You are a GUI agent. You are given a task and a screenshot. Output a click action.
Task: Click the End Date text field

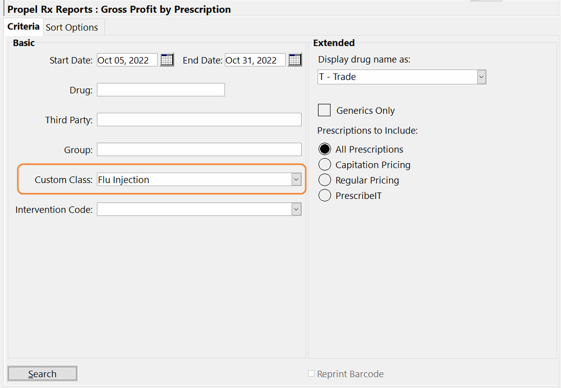tap(255, 60)
